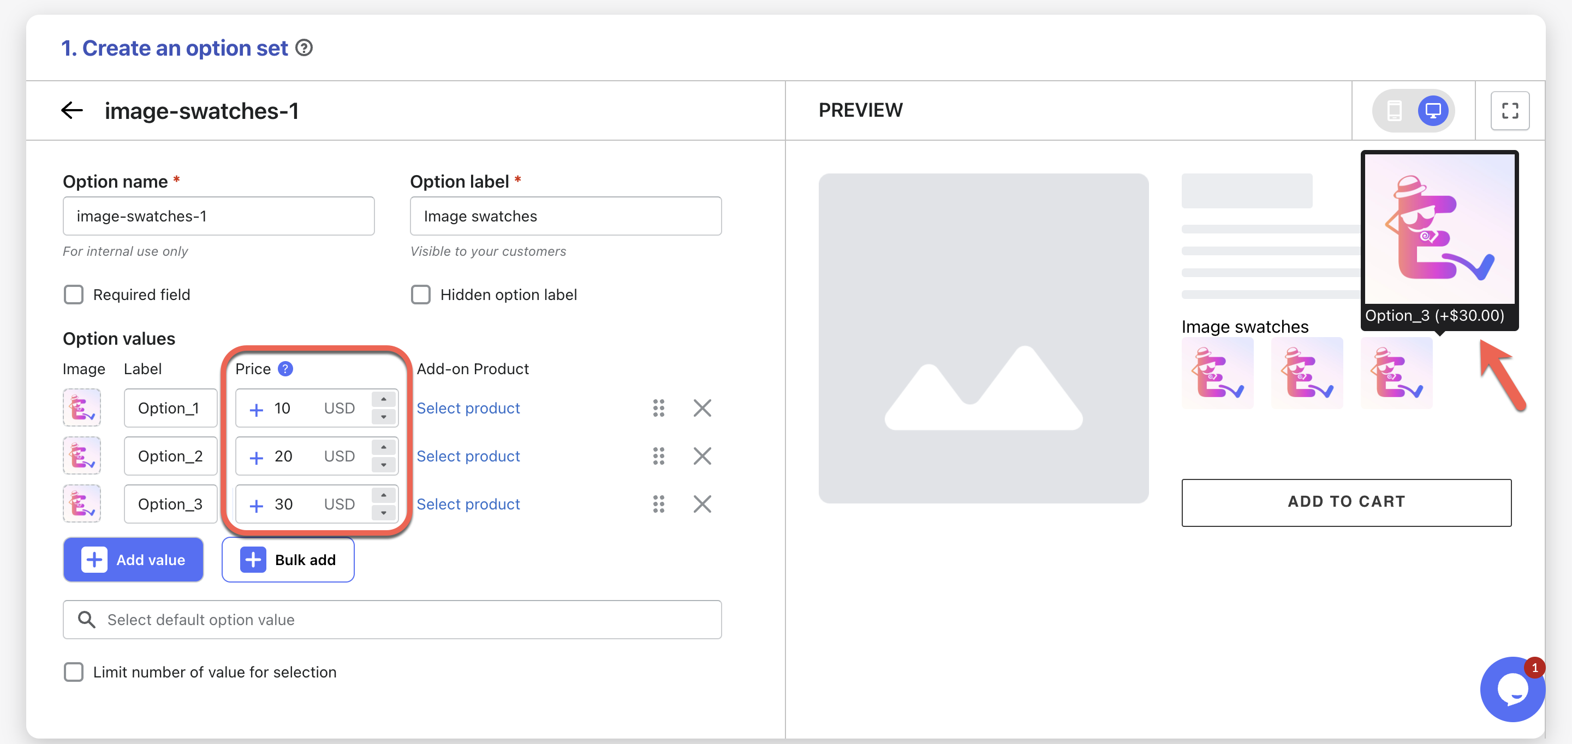
Task: Click the Price help question mark icon
Action: [x=285, y=369]
